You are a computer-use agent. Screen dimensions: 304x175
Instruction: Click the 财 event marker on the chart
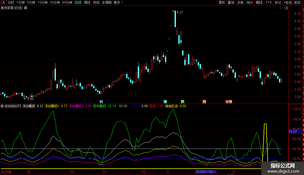point(101,102)
